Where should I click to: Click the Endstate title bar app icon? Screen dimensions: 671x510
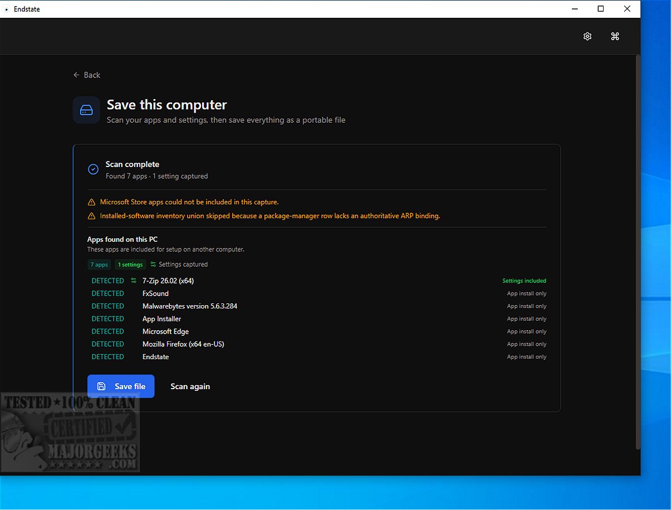pyautogui.click(x=6, y=9)
